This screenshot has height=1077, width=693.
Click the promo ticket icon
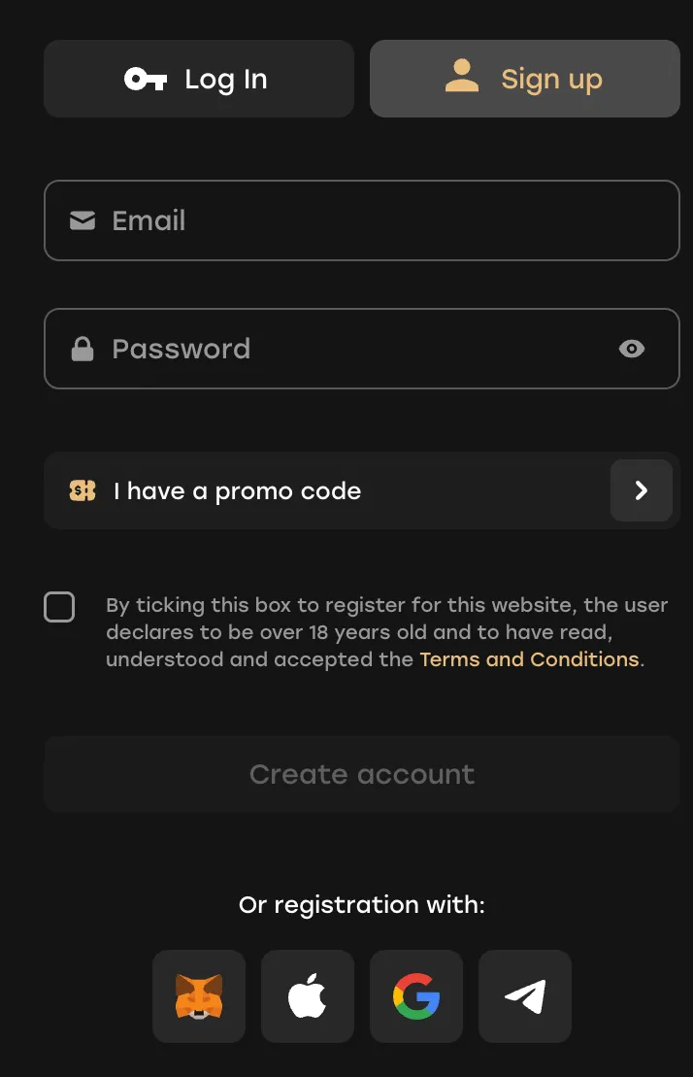coord(82,490)
